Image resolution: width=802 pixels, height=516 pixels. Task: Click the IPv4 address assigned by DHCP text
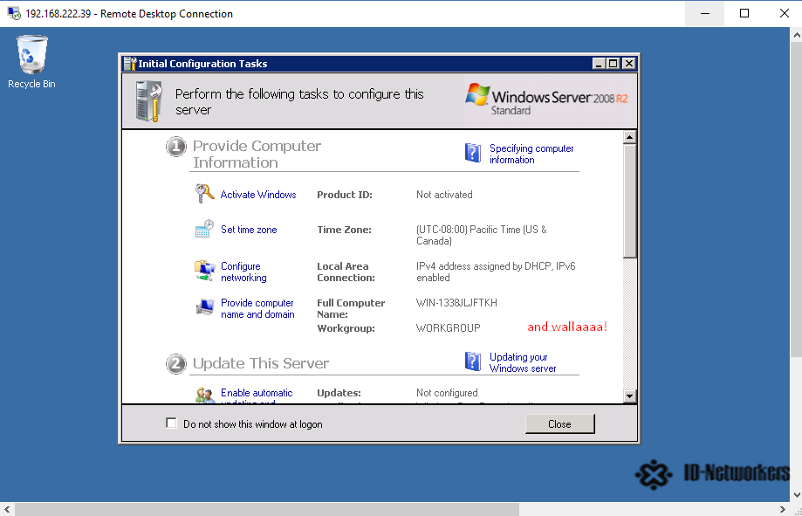click(496, 272)
